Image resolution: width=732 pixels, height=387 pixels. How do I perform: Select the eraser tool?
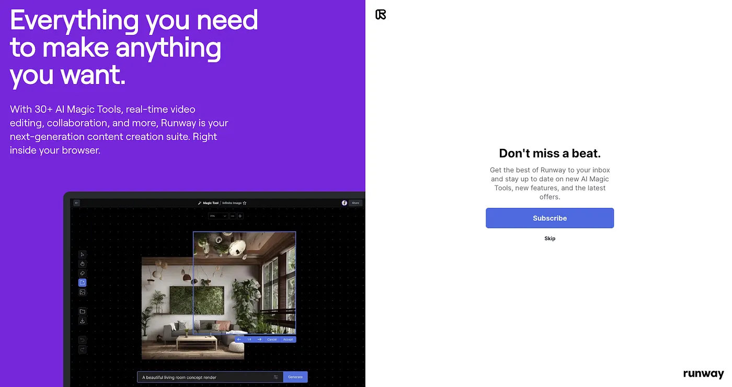(82, 273)
